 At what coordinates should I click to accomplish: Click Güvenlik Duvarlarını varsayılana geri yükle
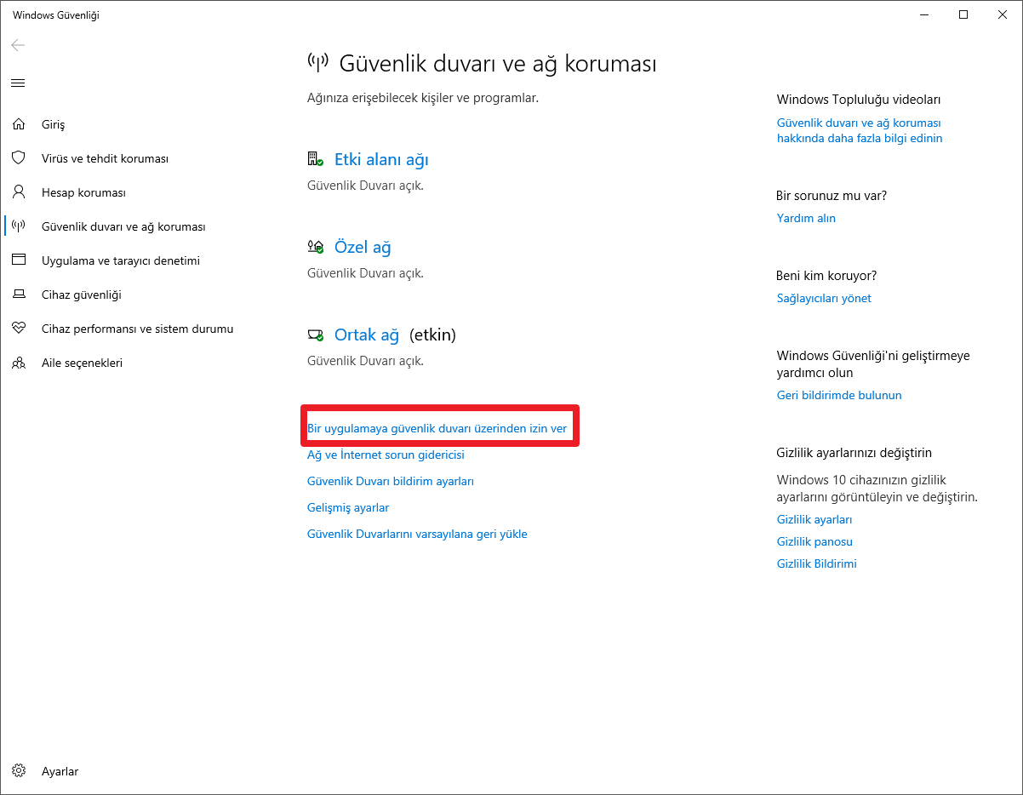click(x=417, y=534)
